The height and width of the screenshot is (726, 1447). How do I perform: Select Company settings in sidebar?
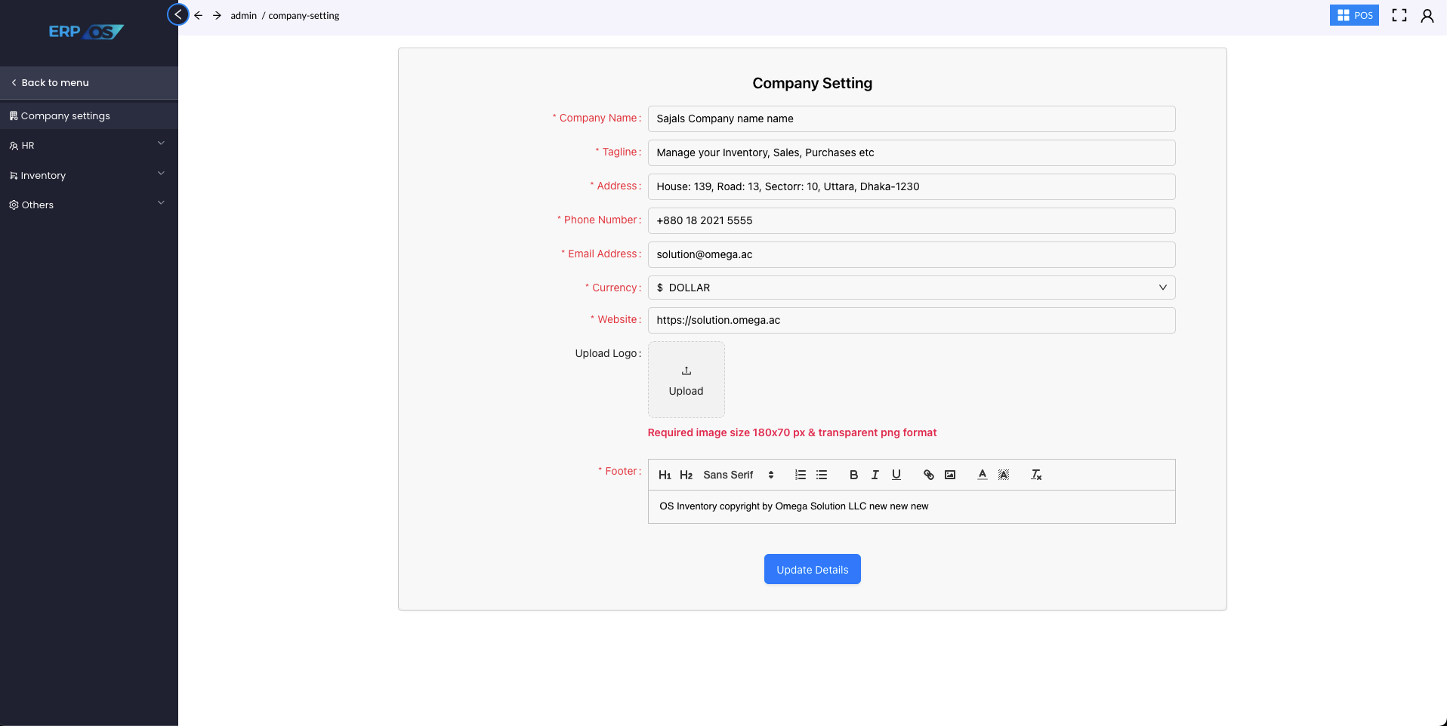(x=66, y=115)
